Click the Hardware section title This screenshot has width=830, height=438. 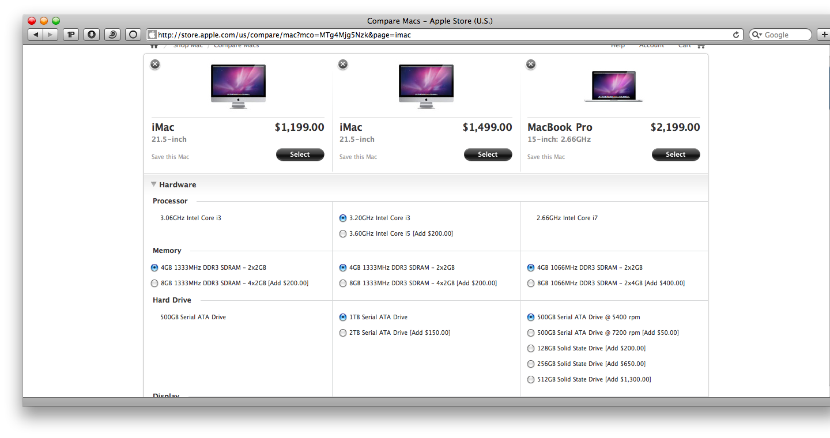(x=178, y=184)
